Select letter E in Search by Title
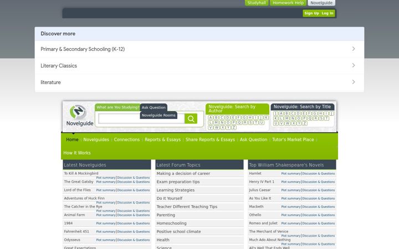399x249 pixels. 304,113
